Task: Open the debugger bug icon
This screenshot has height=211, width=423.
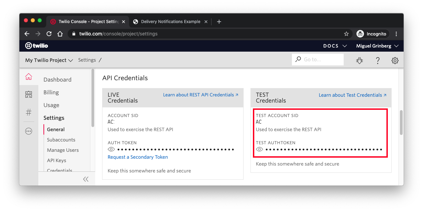Action: [x=360, y=60]
